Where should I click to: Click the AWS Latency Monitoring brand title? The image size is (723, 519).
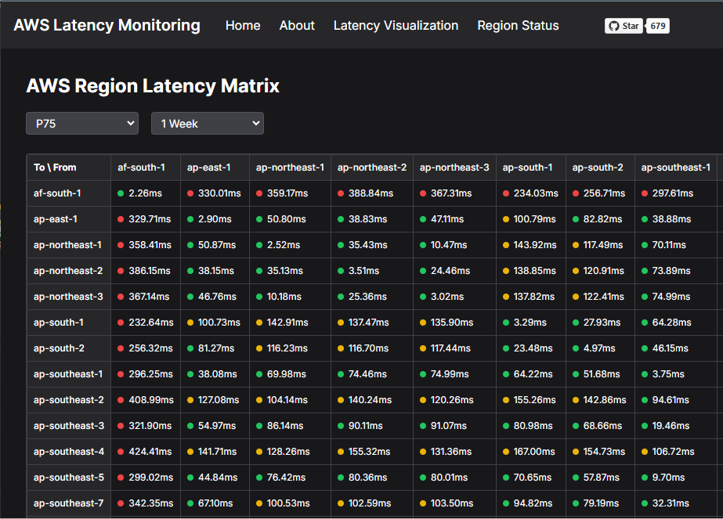(x=107, y=25)
